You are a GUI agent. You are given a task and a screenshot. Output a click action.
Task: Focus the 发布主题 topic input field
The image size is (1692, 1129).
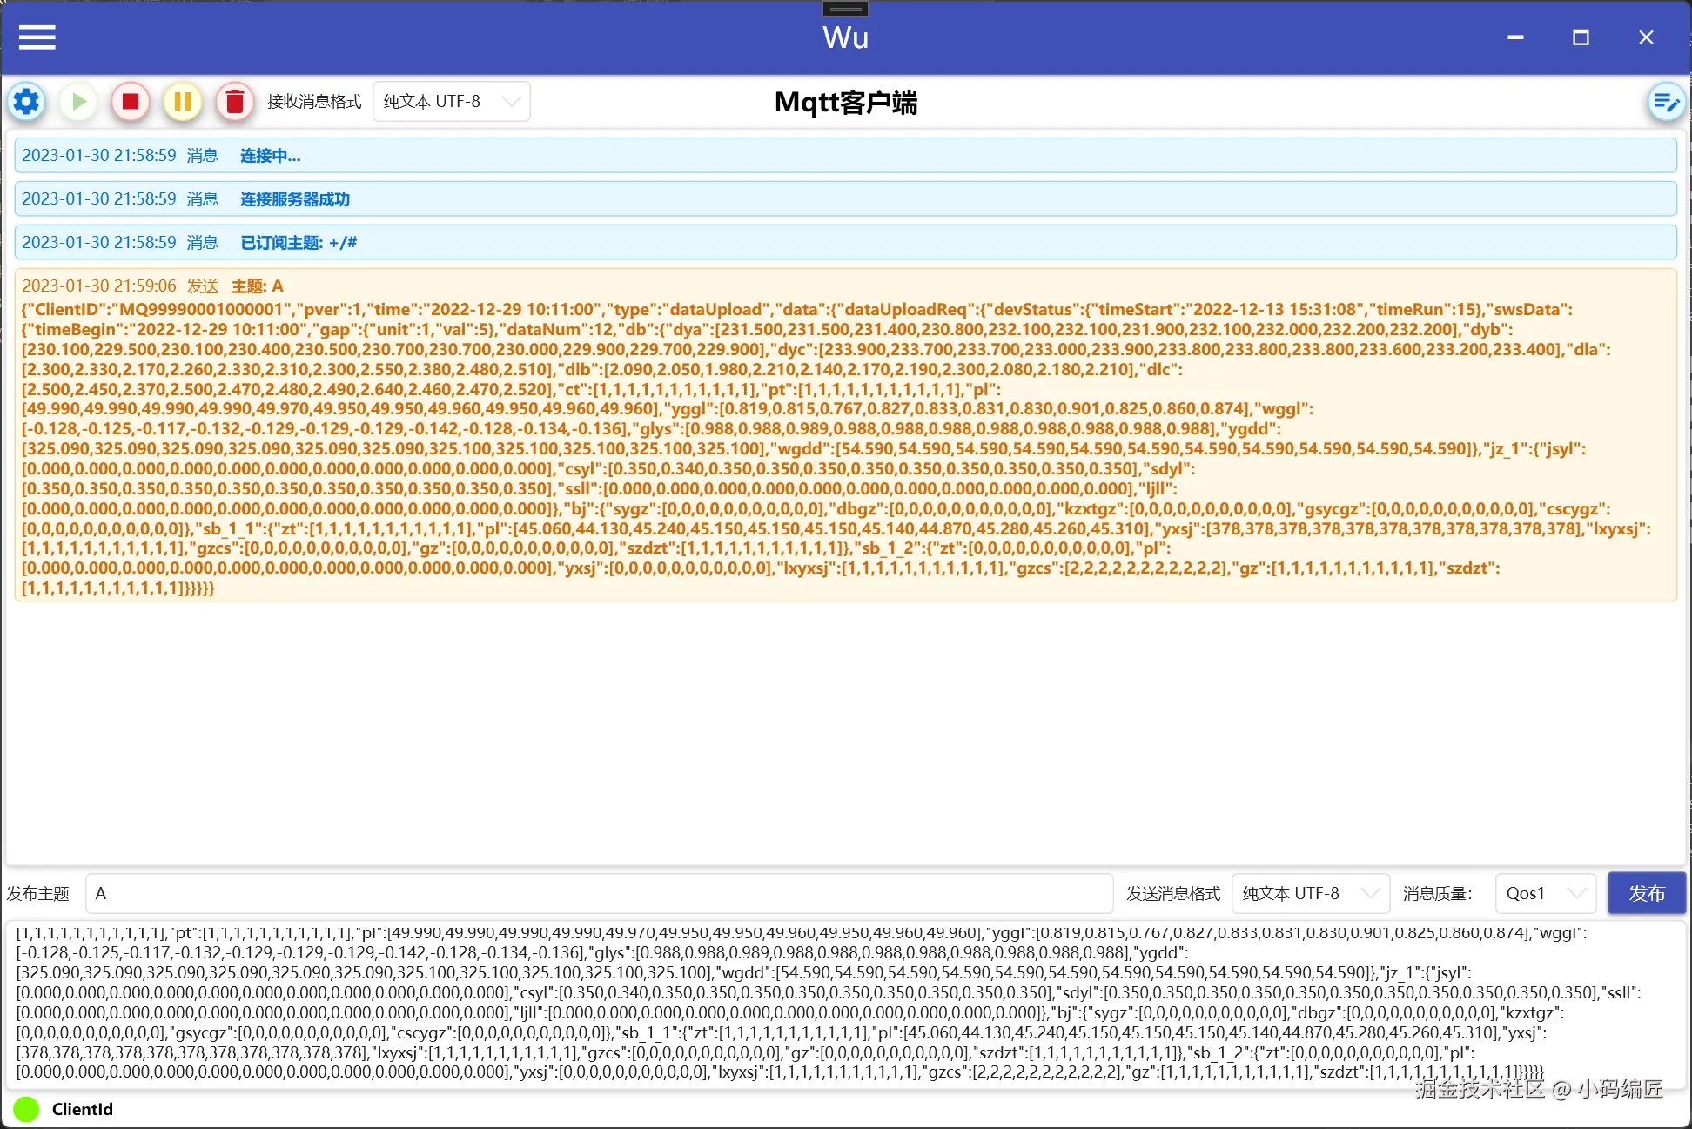click(599, 893)
